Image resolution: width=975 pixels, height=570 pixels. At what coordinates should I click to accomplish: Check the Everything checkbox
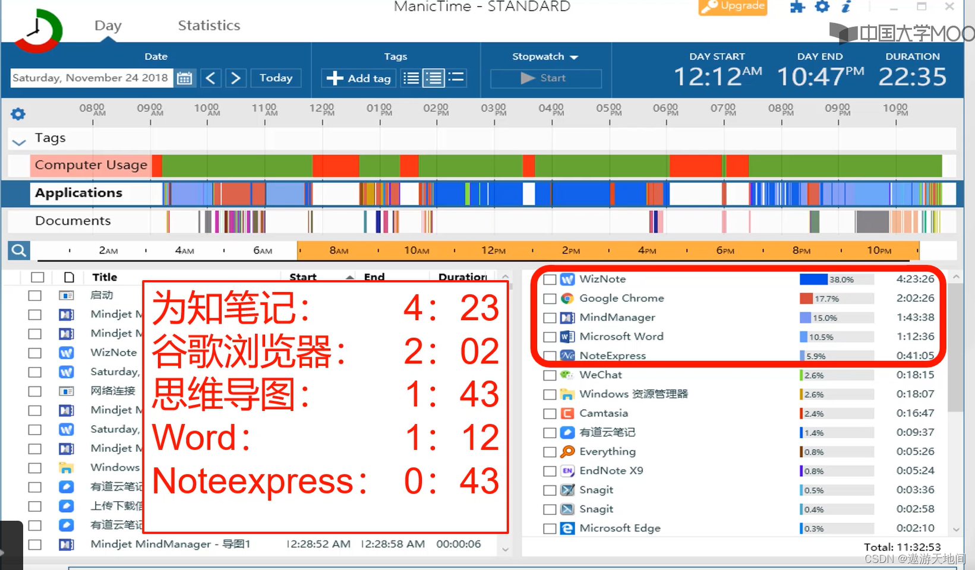click(550, 452)
